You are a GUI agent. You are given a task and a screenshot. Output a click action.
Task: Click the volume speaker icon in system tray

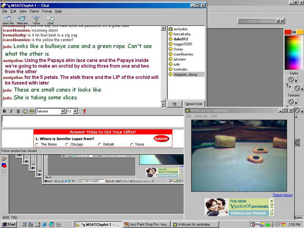(272, 224)
